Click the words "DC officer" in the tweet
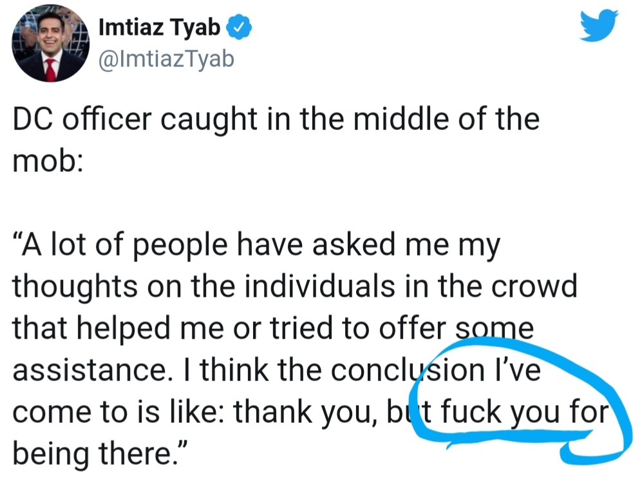This screenshot has height=488, width=642. [82, 118]
